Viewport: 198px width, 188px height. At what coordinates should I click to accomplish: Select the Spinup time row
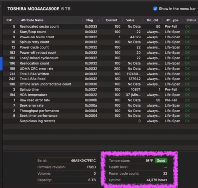pos(100,89)
